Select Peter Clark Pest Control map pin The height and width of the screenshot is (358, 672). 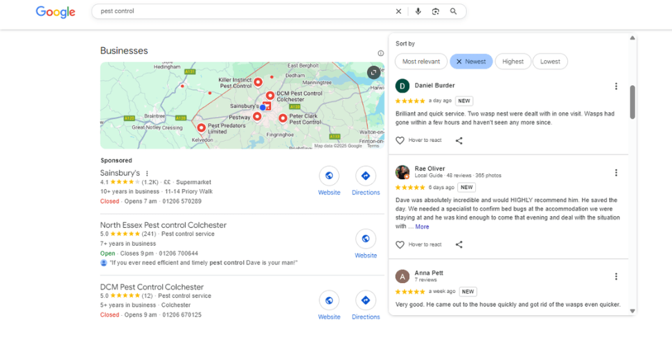pos(283,118)
